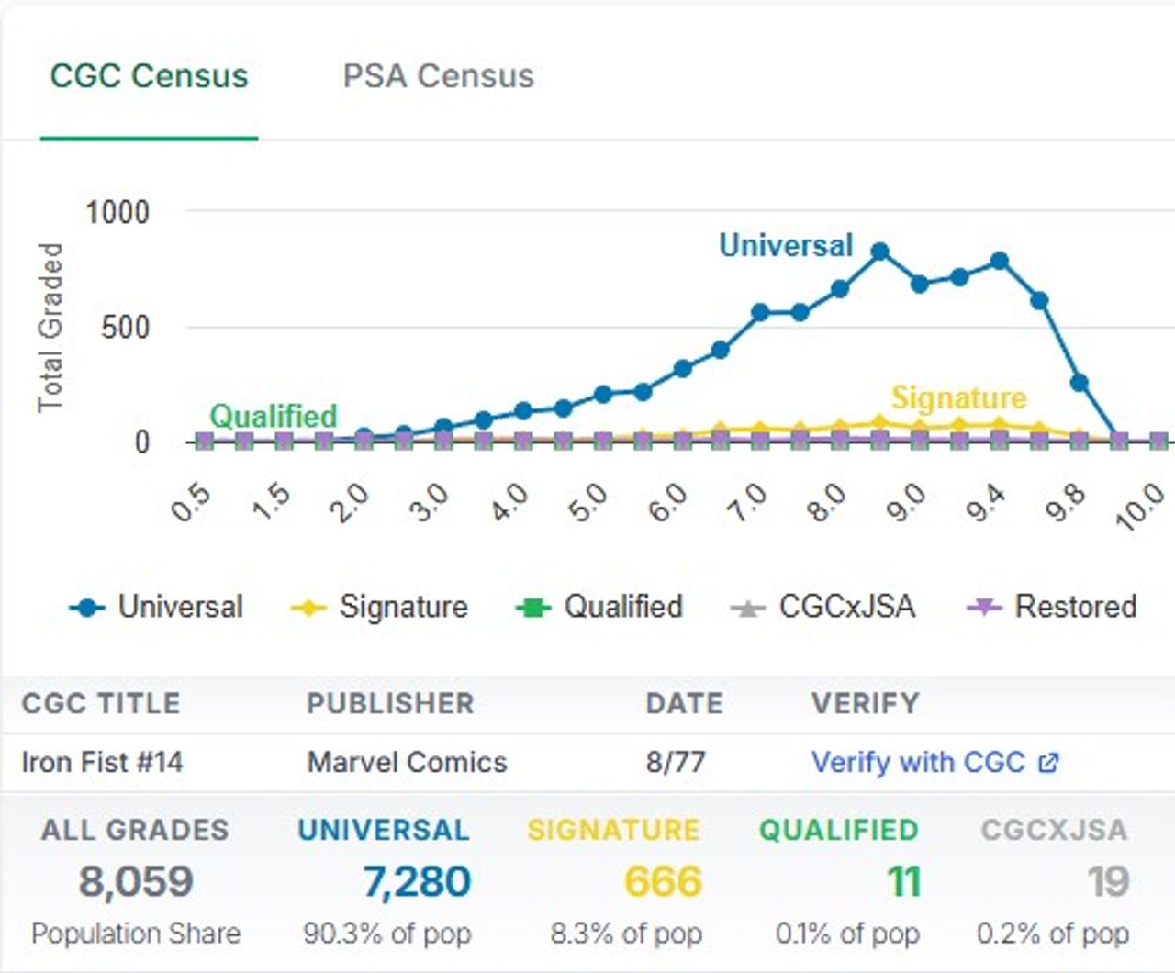Toggle the Signature series in the legend

[x=403, y=607]
